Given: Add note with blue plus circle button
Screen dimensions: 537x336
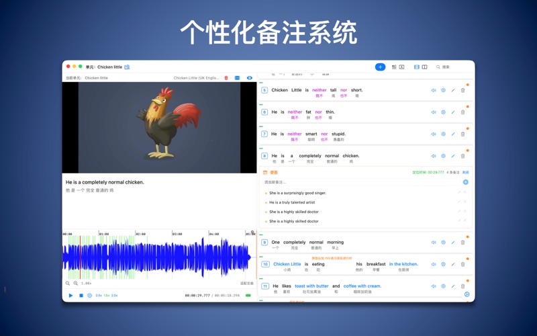Looking at the screenshot, I should 465,182.
